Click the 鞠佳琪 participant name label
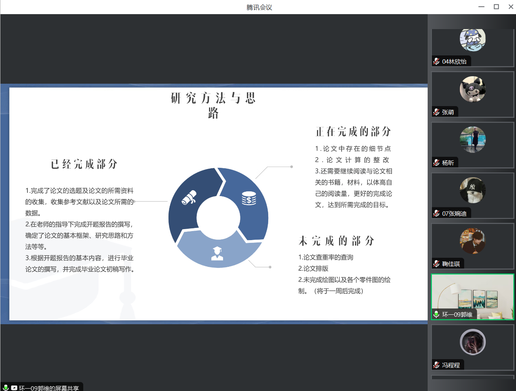Image resolution: width=516 pixels, height=391 pixels. 451,264
